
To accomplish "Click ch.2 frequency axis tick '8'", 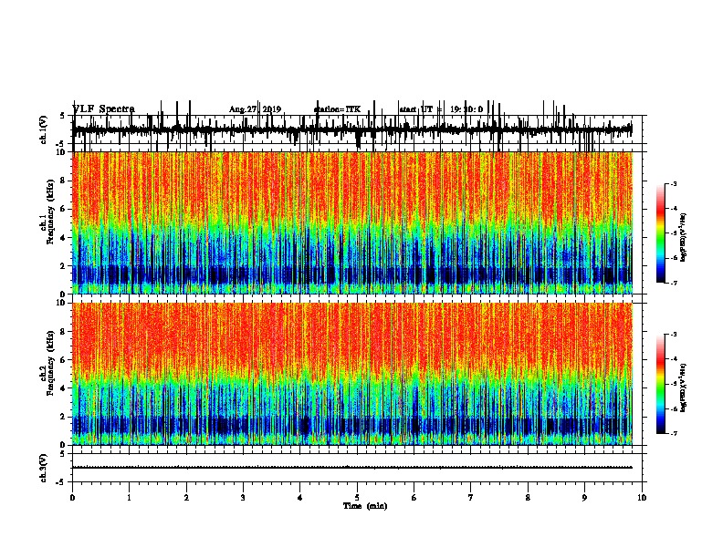I will 64,332.
